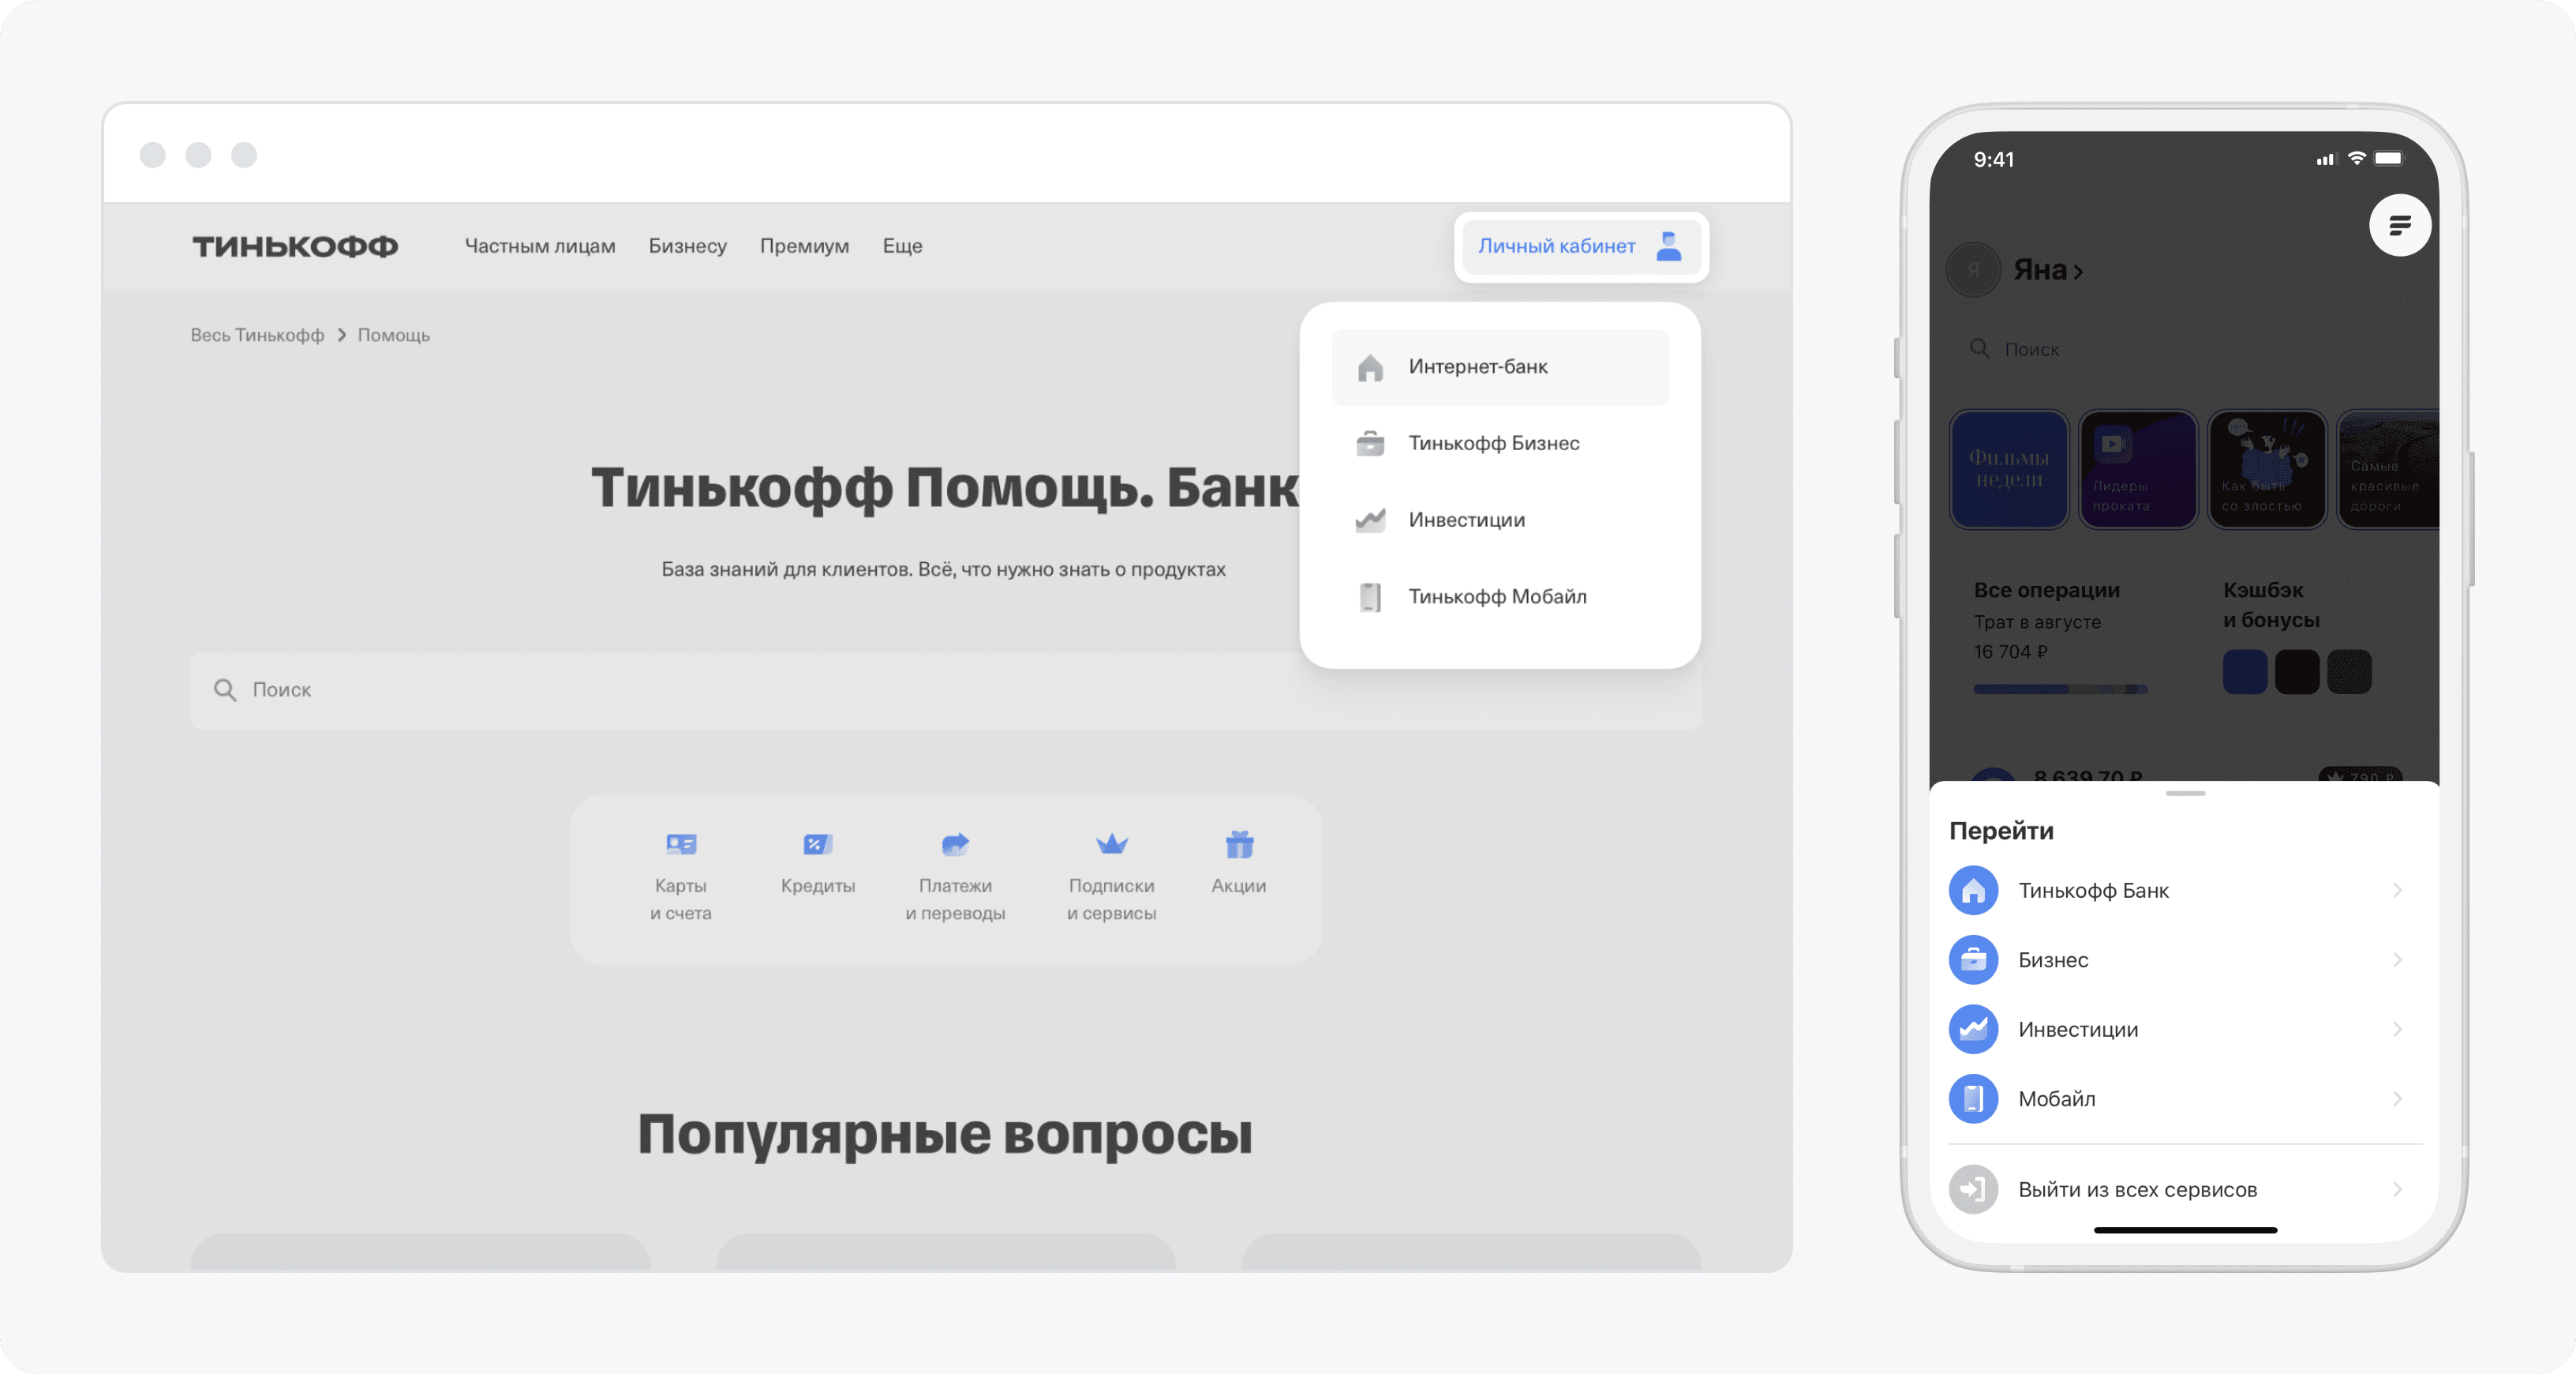Viewport: 2576px width, 1374px height.
Task: Choose Тинькофф Бизнес in the dropdown
Action: pyautogui.click(x=1500, y=443)
